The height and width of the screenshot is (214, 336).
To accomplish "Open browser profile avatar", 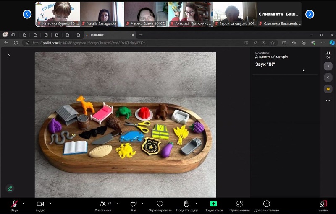I will (5, 35).
